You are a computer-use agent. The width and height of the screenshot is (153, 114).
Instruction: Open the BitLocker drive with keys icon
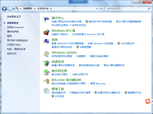pos(46,81)
